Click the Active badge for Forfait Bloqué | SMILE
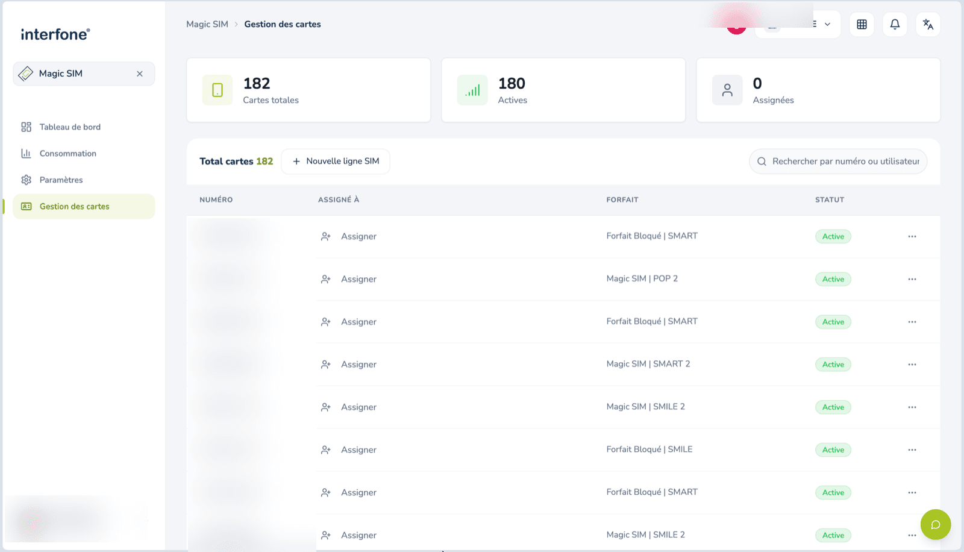Viewport: 964px width, 552px height. point(833,450)
